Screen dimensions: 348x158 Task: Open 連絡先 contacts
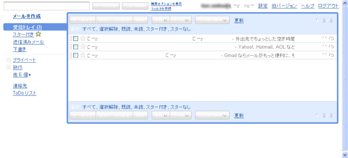click(x=20, y=86)
